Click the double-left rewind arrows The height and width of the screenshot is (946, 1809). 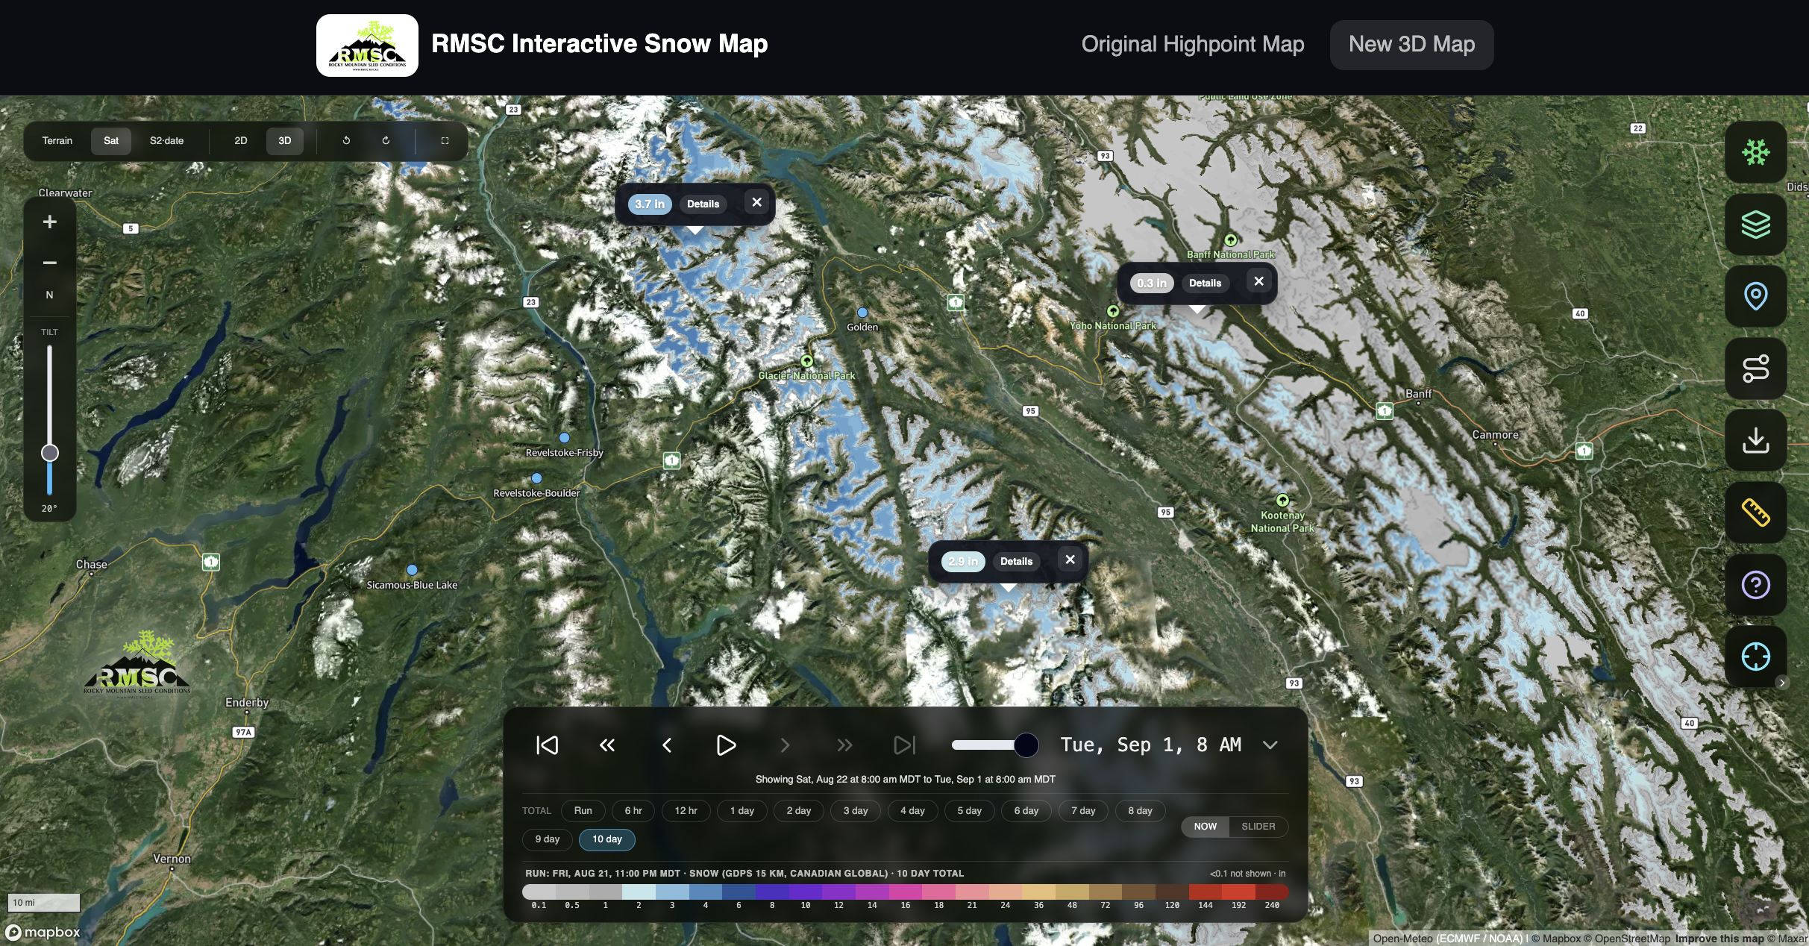coord(607,745)
